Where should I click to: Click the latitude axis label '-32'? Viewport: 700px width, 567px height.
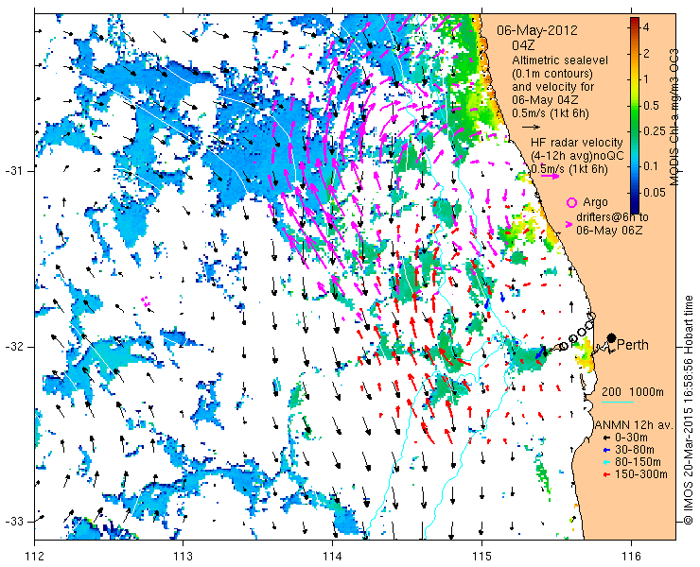click(15, 347)
